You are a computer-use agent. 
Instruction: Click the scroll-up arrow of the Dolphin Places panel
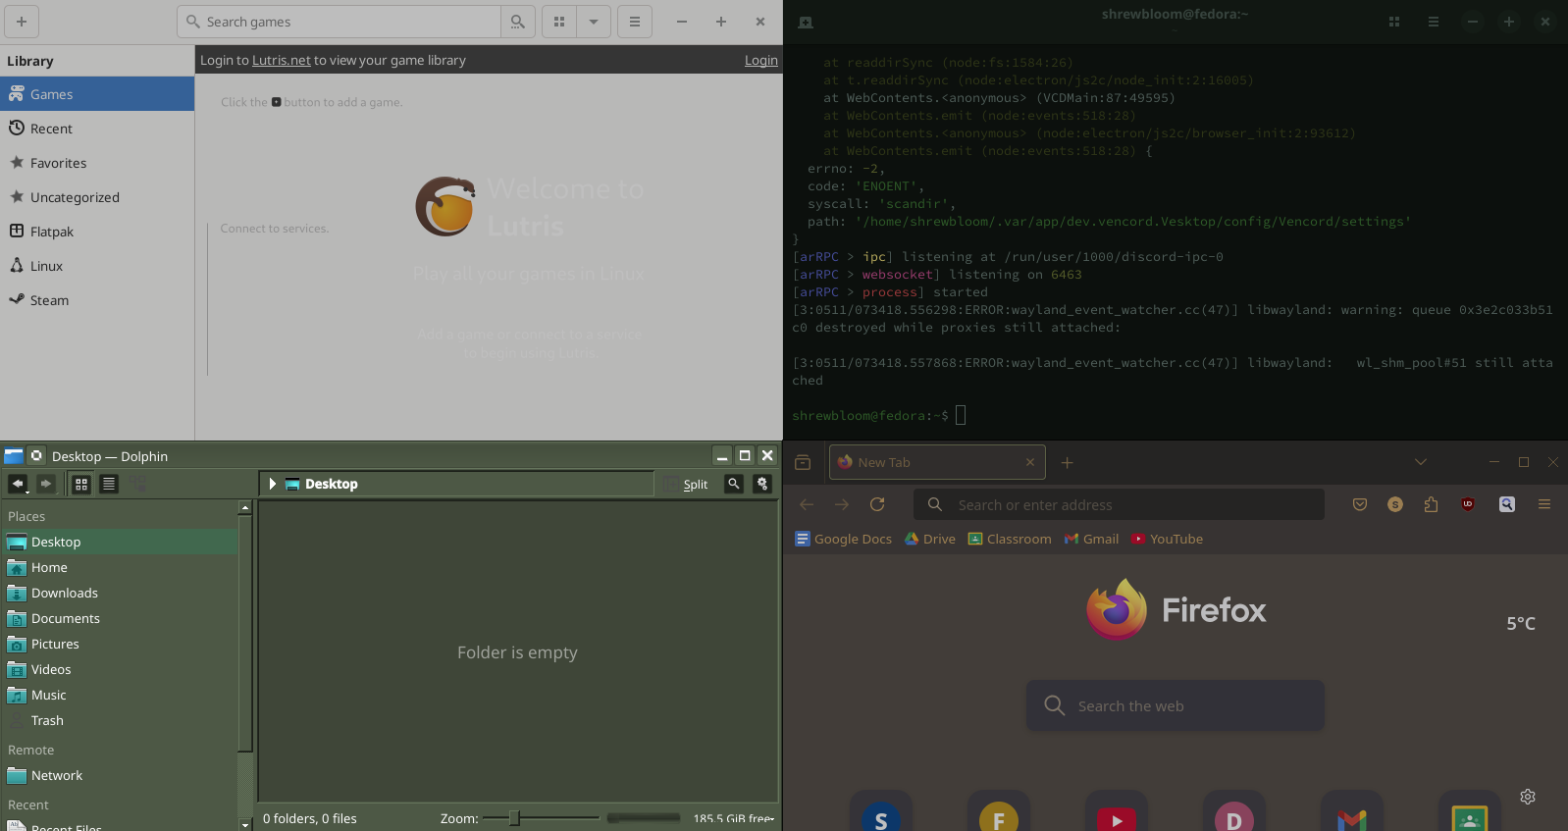pyautogui.click(x=245, y=507)
